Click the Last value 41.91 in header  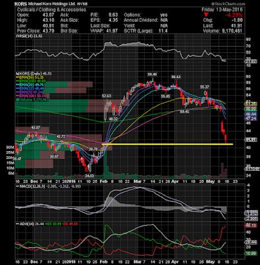click(237, 26)
